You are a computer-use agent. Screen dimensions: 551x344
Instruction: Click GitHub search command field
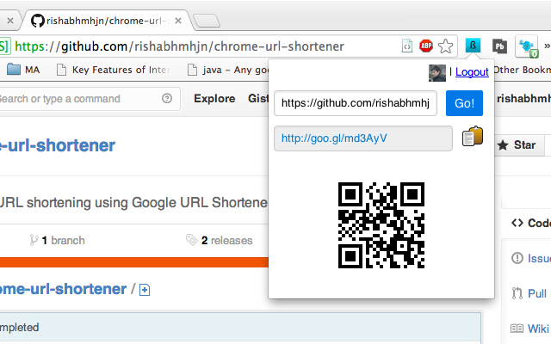pos(88,99)
